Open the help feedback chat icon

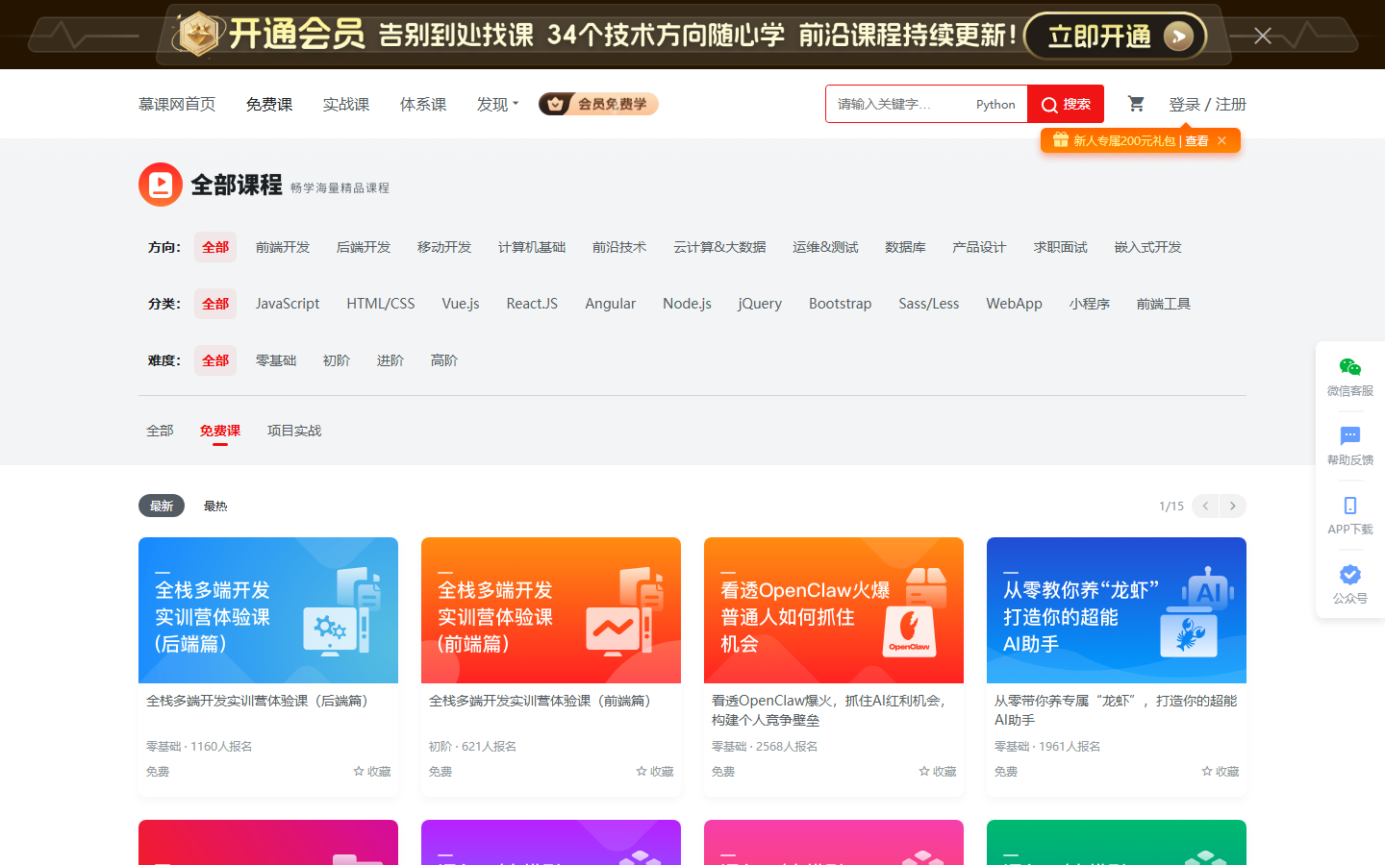tap(1350, 436)
